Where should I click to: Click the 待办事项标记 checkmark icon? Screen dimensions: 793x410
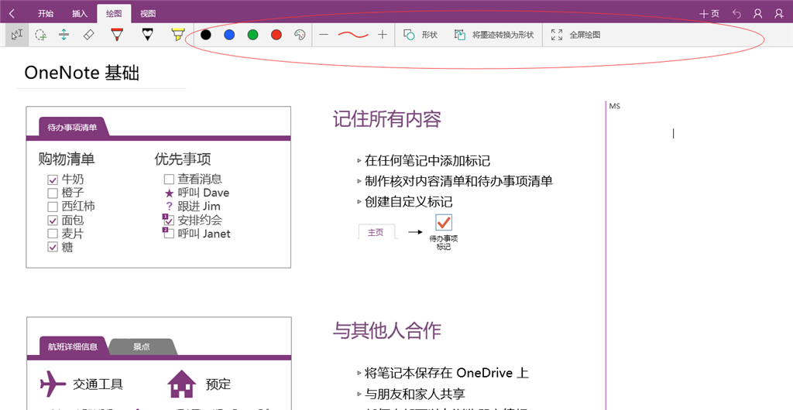pyautogui.click(x=444, y=223)
